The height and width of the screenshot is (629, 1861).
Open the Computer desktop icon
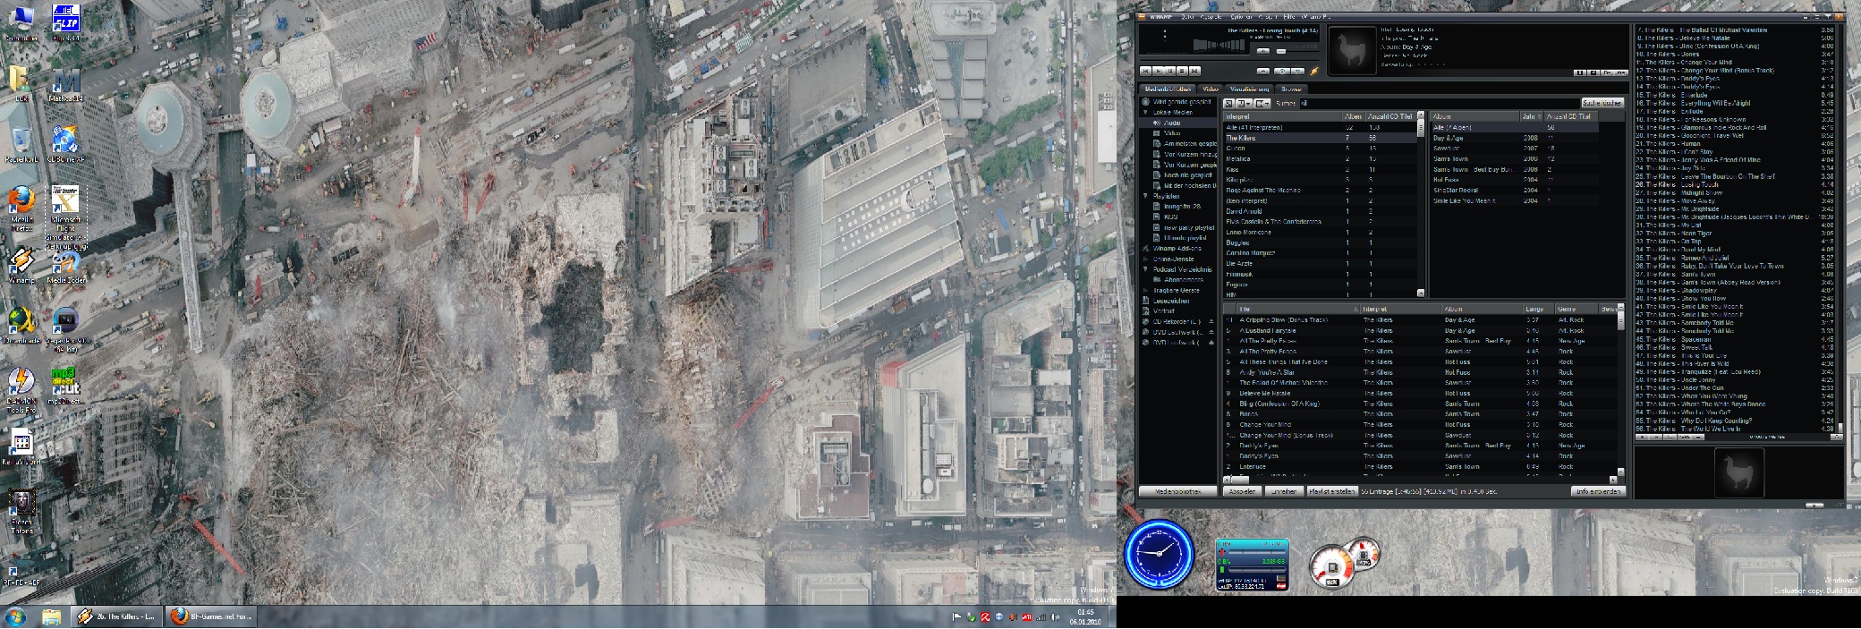tap(21, 24)
